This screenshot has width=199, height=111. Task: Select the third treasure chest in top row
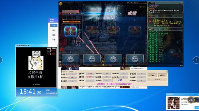coord(113,31)
